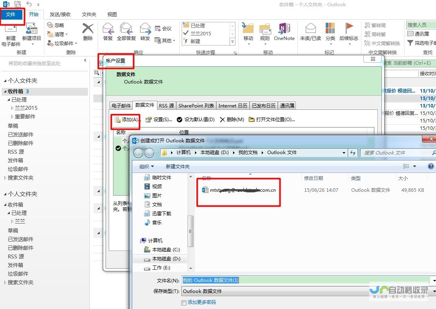The image size is (436, 309).
Task: Open the File tab
Action: (x=11, y=14)
